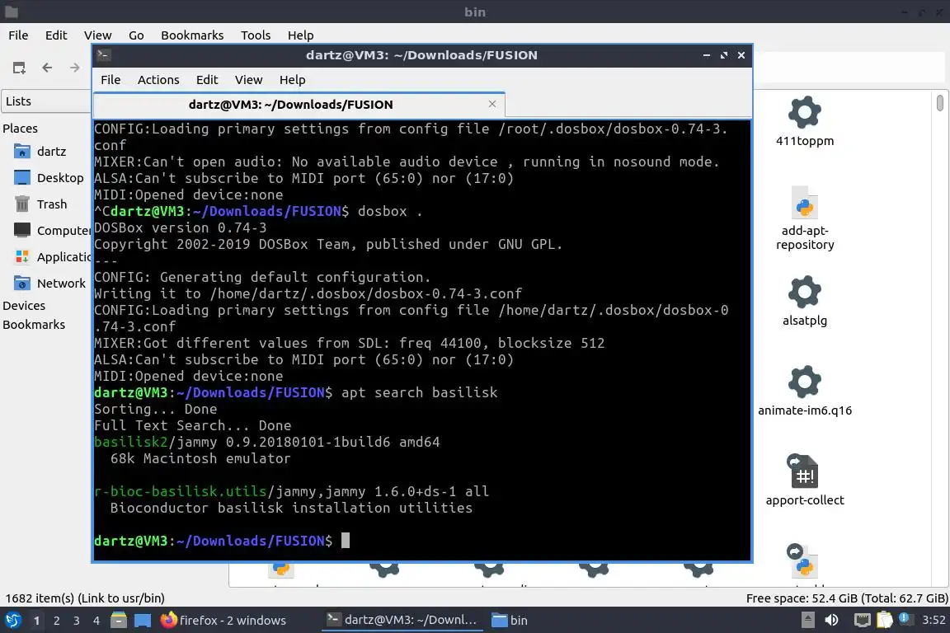Select apport-collect script icon
The width and height of the screenshot is (950, 633).
click(803, 471)
